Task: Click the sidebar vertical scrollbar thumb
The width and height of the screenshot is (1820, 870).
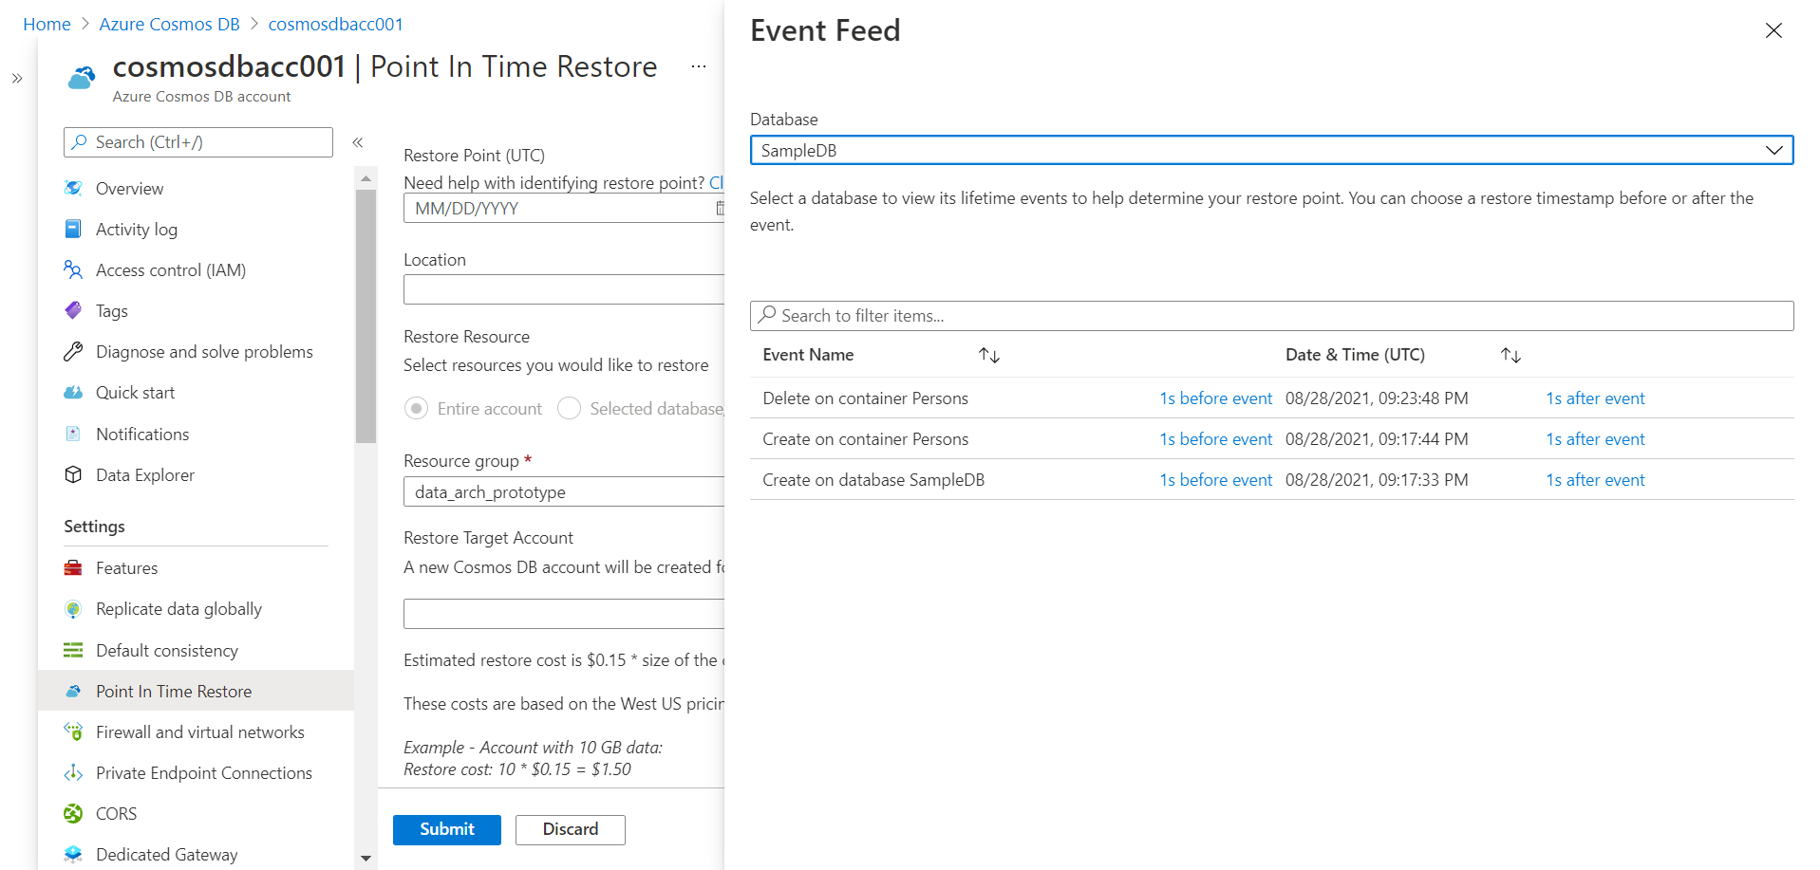Action: coord(366,313)
